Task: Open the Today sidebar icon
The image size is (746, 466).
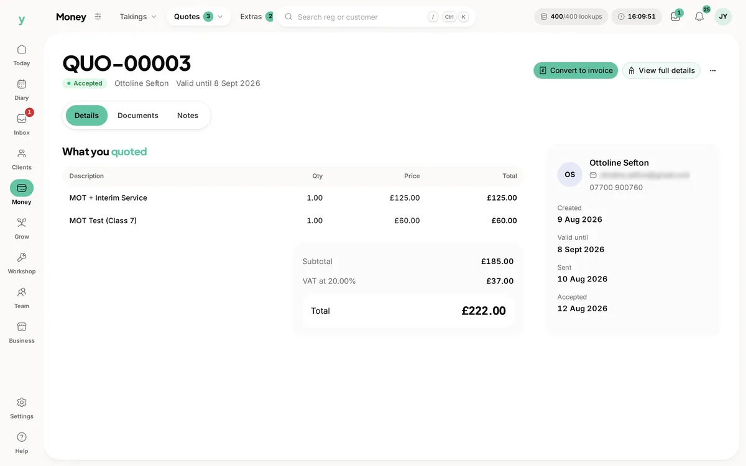Action: pos(22,50)
